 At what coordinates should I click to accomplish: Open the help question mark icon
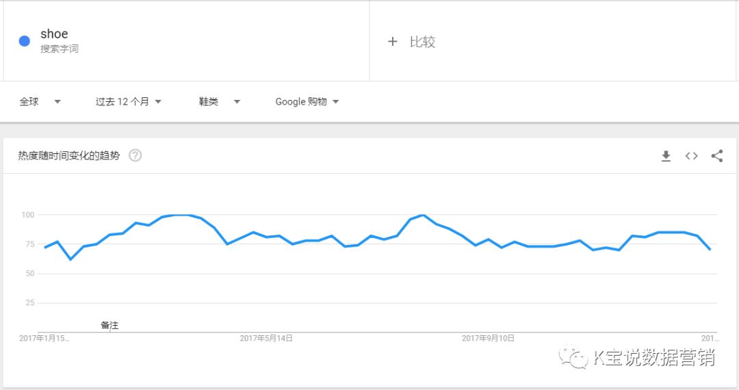[135, 155]
